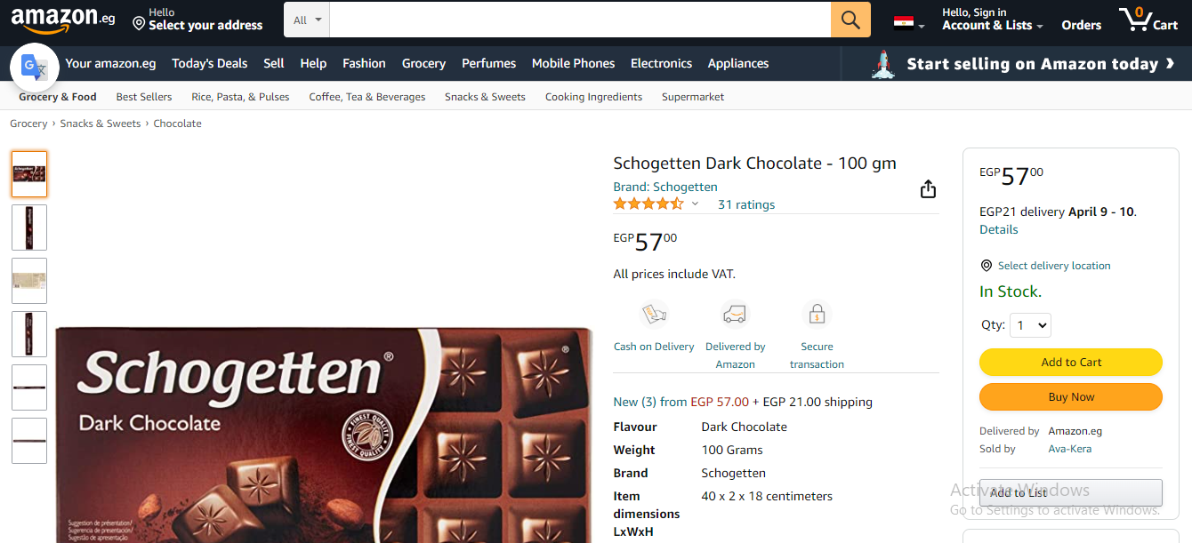Click the Buy Now button

coord(1071,397)
